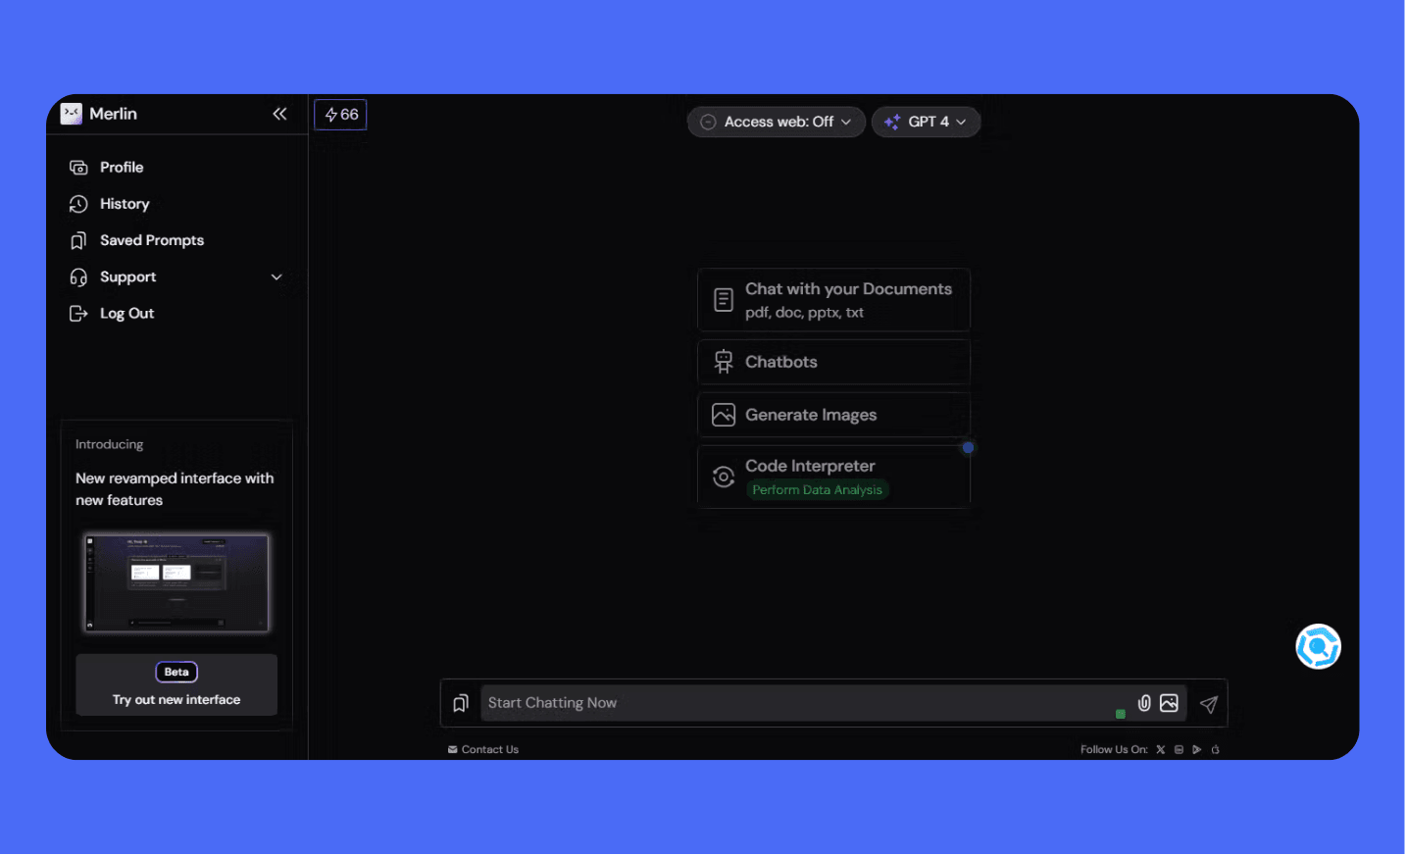Screen dimensions: 1406x855
Task: Click the Merlin logo icon
Action: (x=72, y=114)
